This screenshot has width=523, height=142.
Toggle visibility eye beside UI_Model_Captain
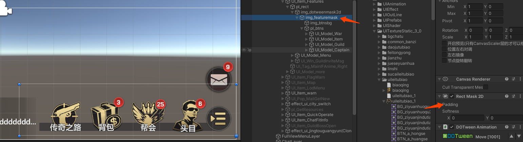coord(244,50)
